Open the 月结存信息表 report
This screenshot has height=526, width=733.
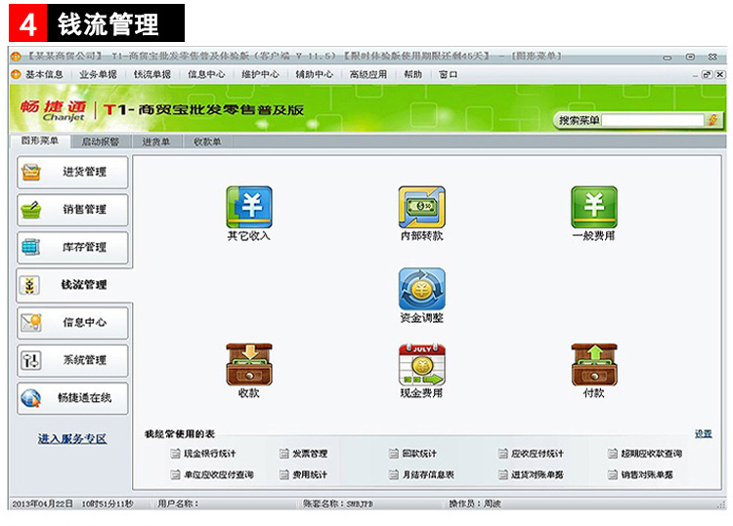click(421, 474)
